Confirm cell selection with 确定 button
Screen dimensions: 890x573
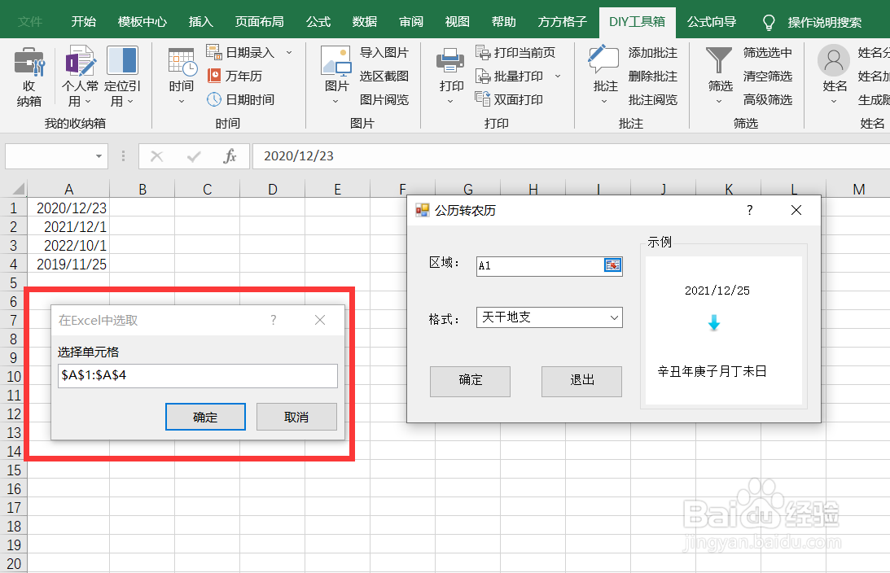(205, 416)
